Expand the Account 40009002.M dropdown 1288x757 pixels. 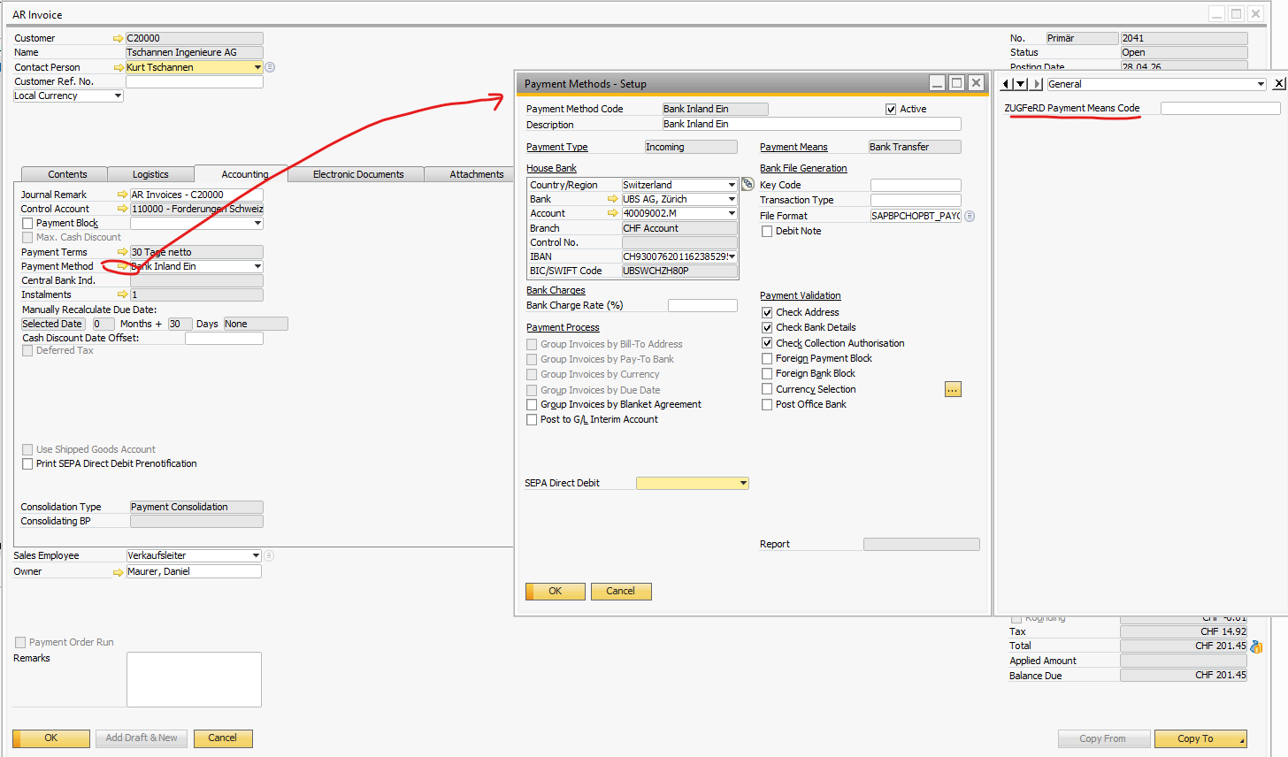click(x=732, y=213)
